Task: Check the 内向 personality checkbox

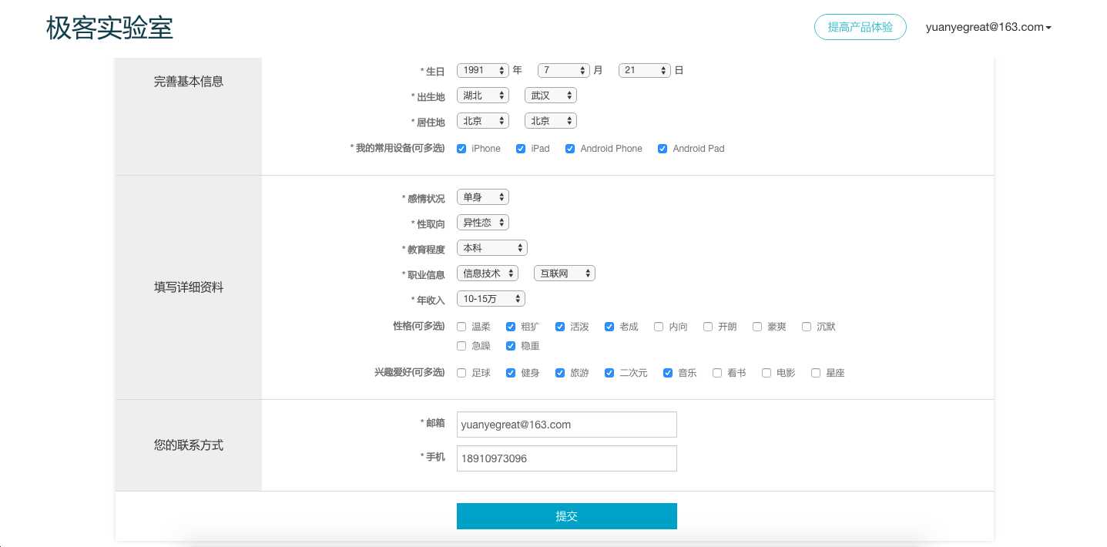Action: (x=659, y=327)
